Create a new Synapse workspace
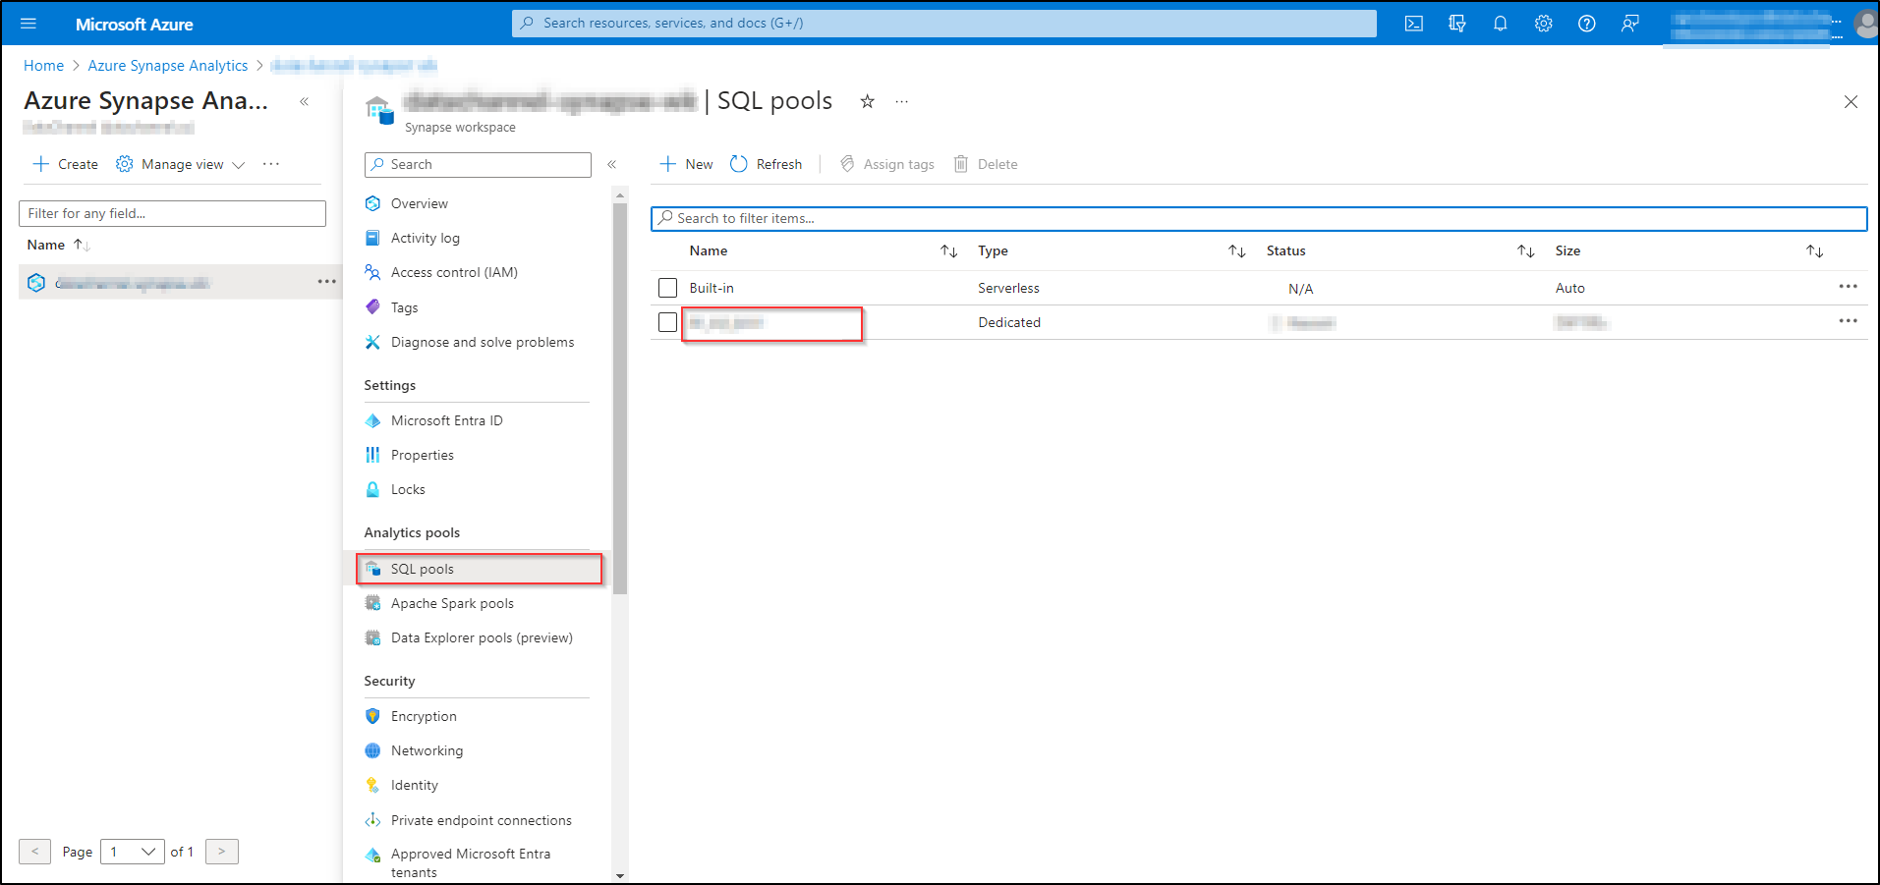 tap(66, 164)
